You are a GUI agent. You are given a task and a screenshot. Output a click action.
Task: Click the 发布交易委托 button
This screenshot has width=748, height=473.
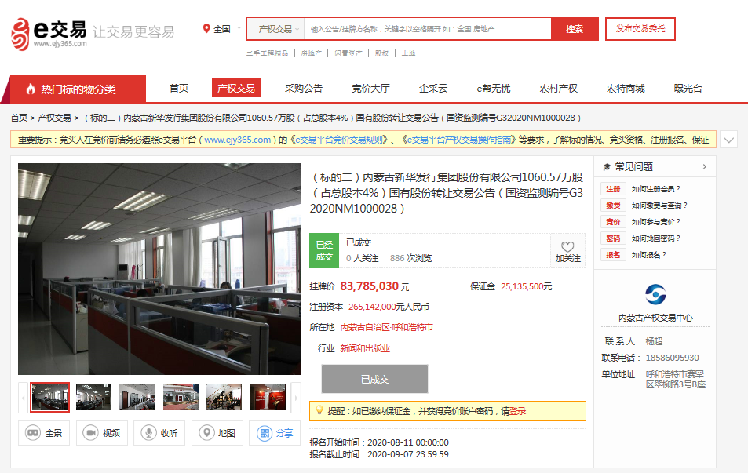pyautogui.click(x=640, y=28)
